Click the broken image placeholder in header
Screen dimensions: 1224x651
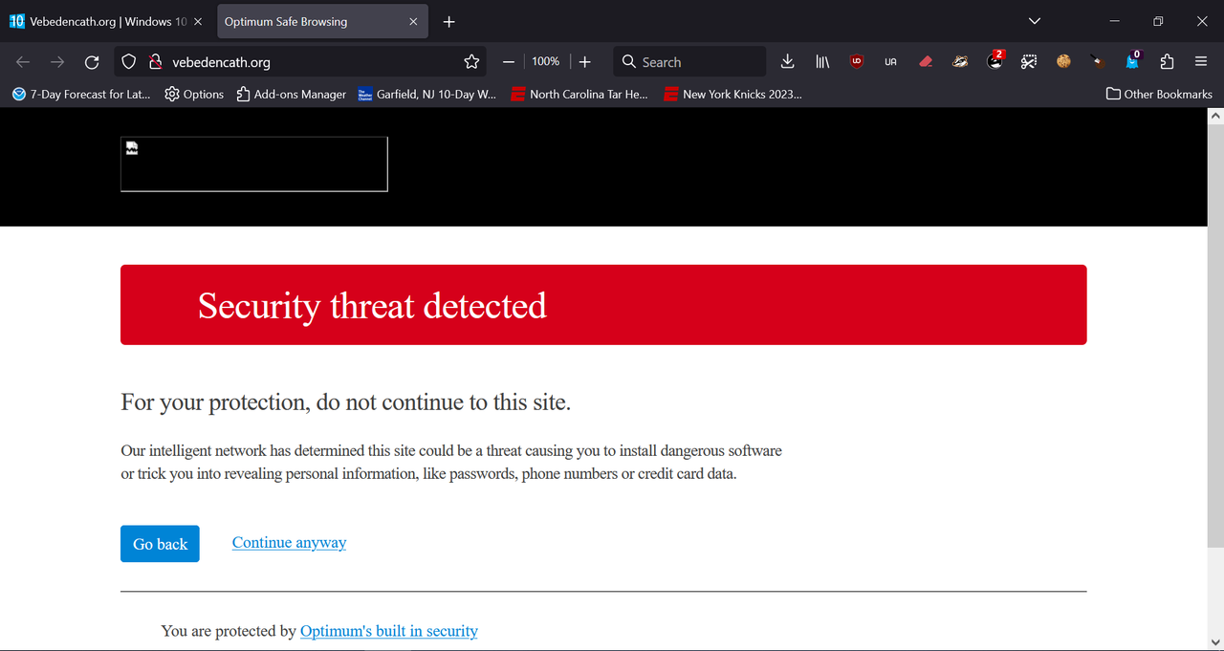[x=254, y=164]
